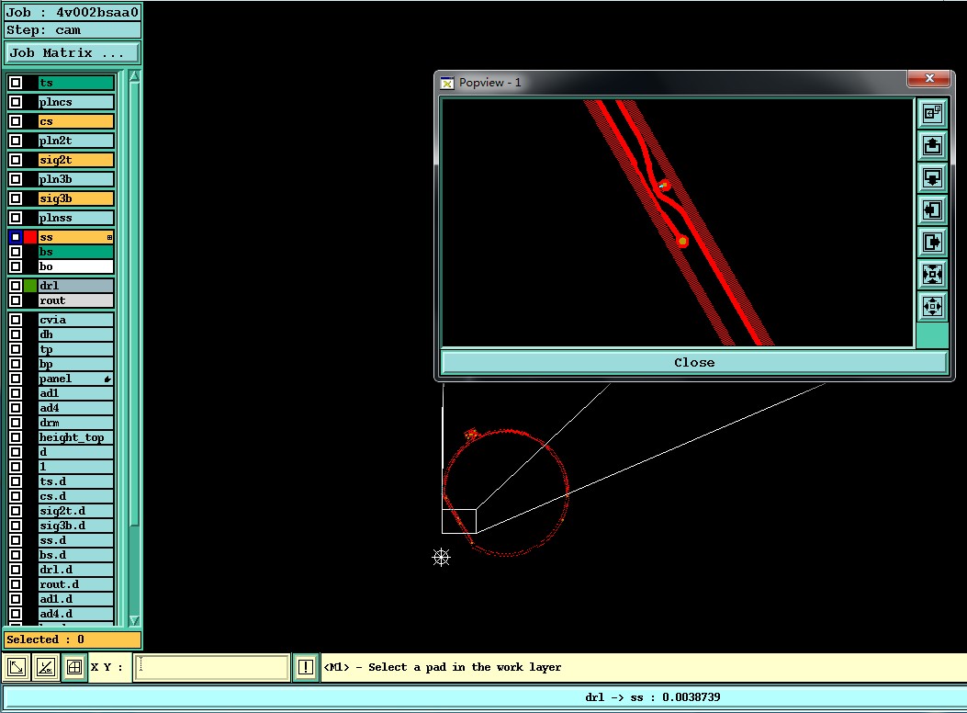Select the rout.d layer name
The width and height of the screenshot is (967, 713).
coord(76,584)
